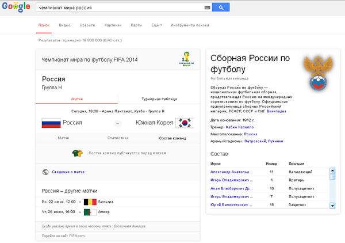The image size is (345, 243).
Task: Open goalkeeper Игорь Владимирович number 1 link
Action: [x=232, y=180]
